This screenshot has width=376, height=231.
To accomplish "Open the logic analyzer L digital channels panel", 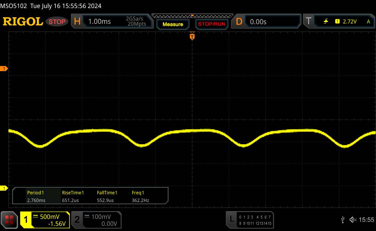I will (250, 220).
